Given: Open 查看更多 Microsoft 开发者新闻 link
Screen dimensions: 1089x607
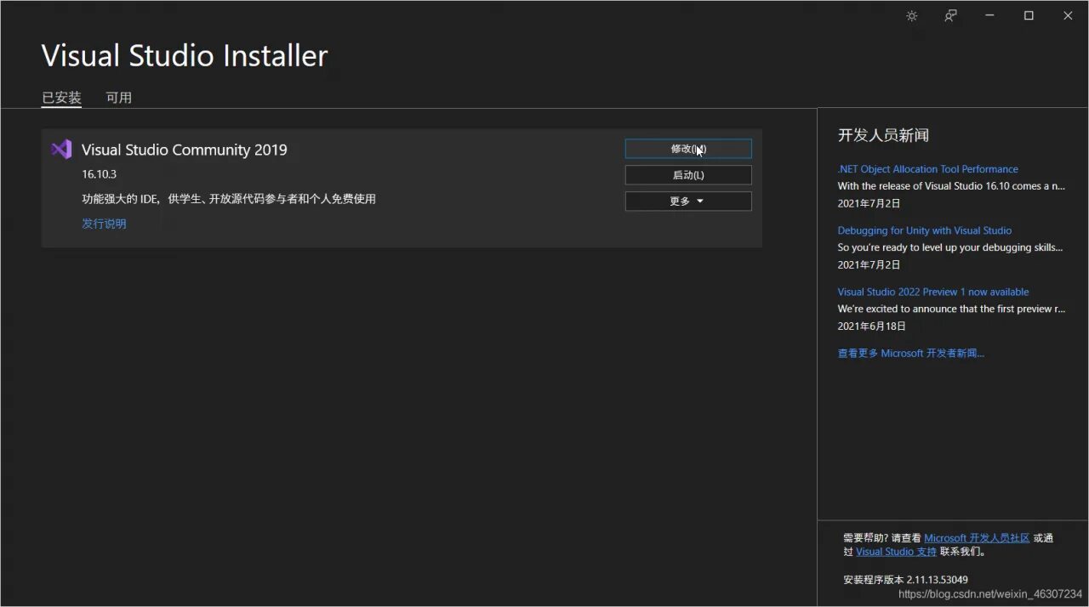Looking at the screenshot, I should coord(911,353).
